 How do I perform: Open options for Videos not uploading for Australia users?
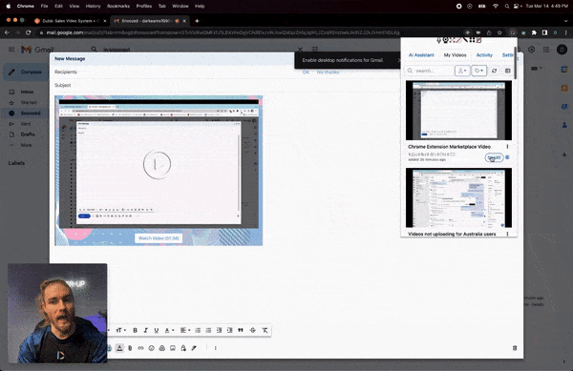[507, 234]
